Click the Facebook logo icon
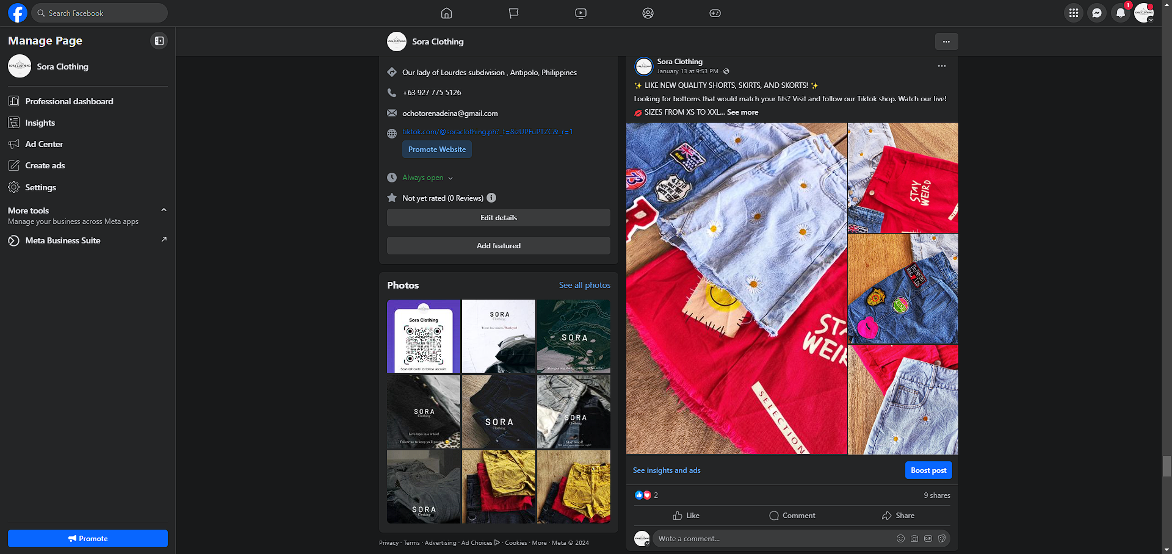This screenshot has height=554, width=1172. coord(18,13)
